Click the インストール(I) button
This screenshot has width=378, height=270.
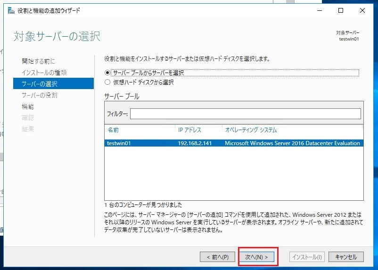(307, 257)
